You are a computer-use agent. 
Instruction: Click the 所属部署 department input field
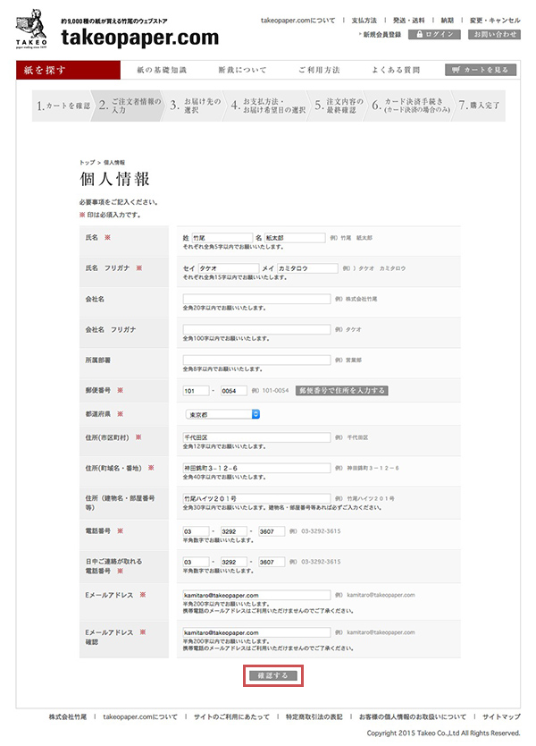click(x=255, y=360)
